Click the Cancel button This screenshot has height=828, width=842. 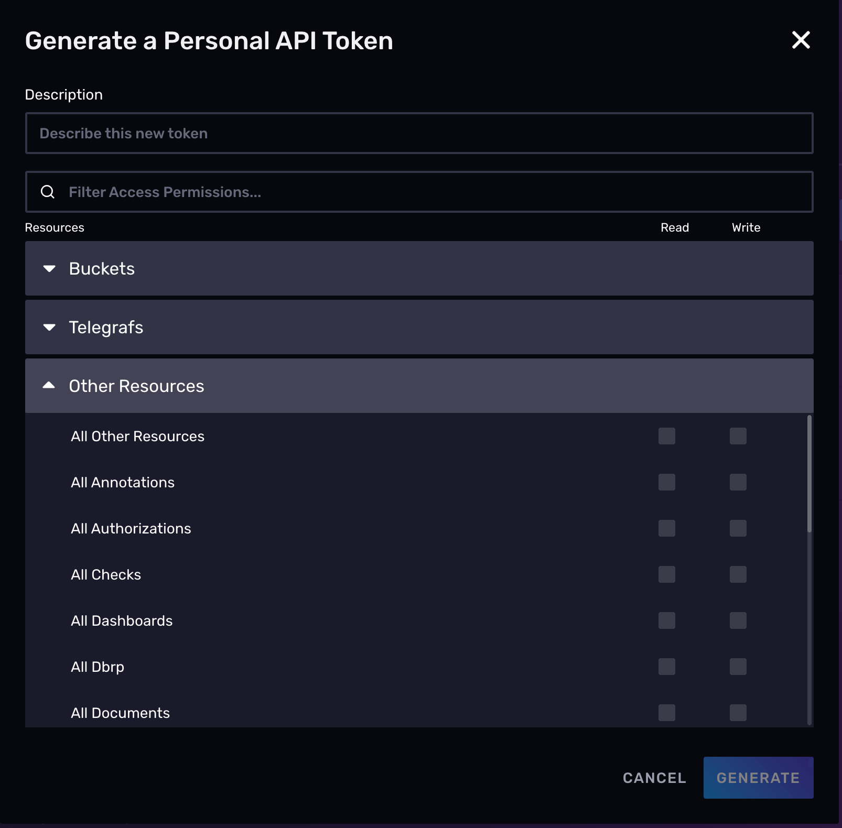click(x=653, y=778)
